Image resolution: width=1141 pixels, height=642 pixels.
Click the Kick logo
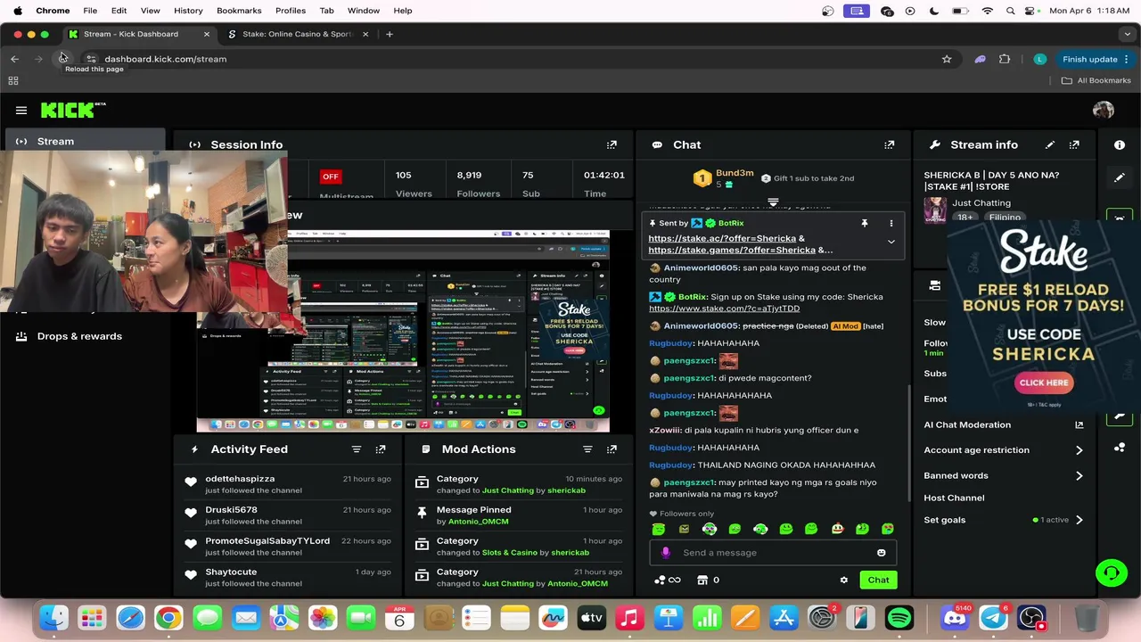click(x=73, y=110)
